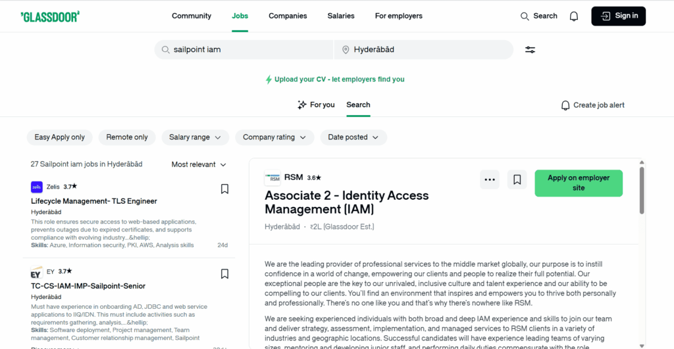The height and width of the screenshot is (349, 674).
Task: Click Apply on employer site button
Action: pos(579,183)
